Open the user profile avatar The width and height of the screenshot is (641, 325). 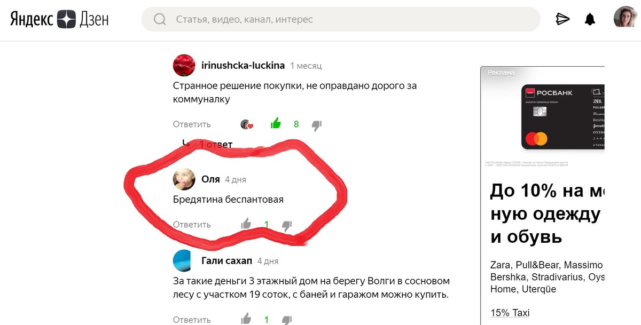pyautogui.click(x=624, y=17)
